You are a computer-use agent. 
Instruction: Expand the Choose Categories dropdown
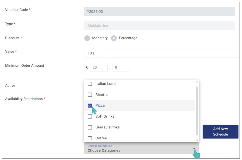coord(142,148)
